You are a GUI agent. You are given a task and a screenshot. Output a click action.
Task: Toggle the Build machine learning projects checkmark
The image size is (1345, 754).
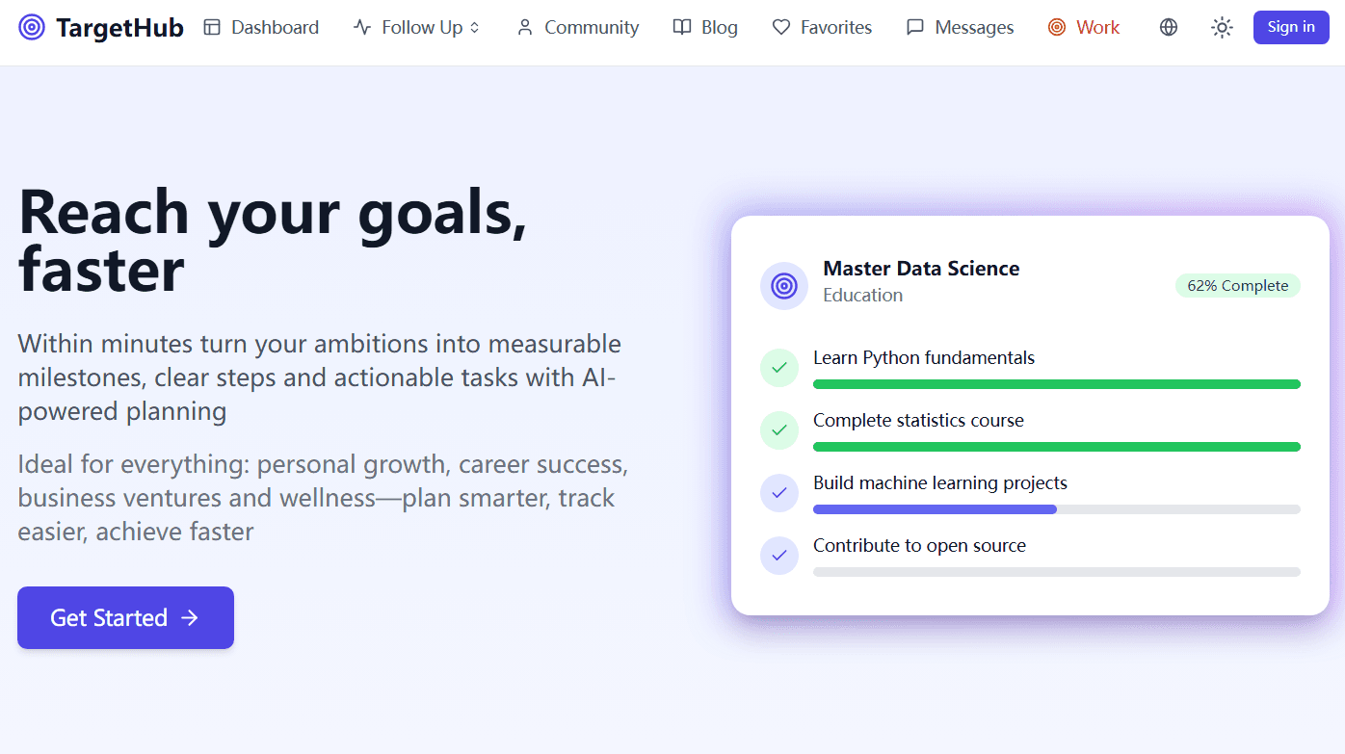(779, 493)
